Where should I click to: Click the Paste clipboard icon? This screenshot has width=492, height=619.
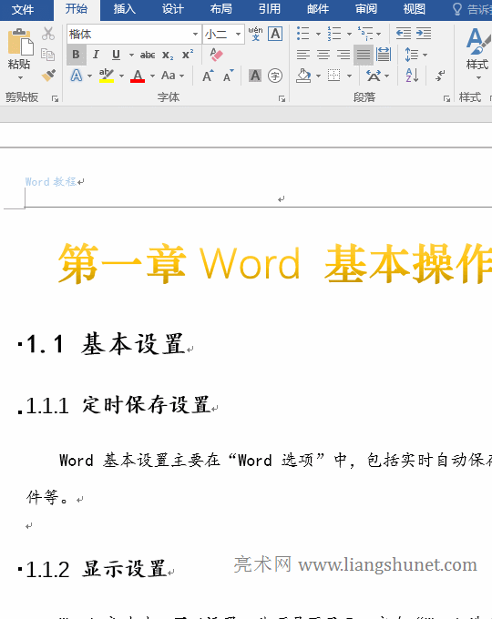point(20,42)
